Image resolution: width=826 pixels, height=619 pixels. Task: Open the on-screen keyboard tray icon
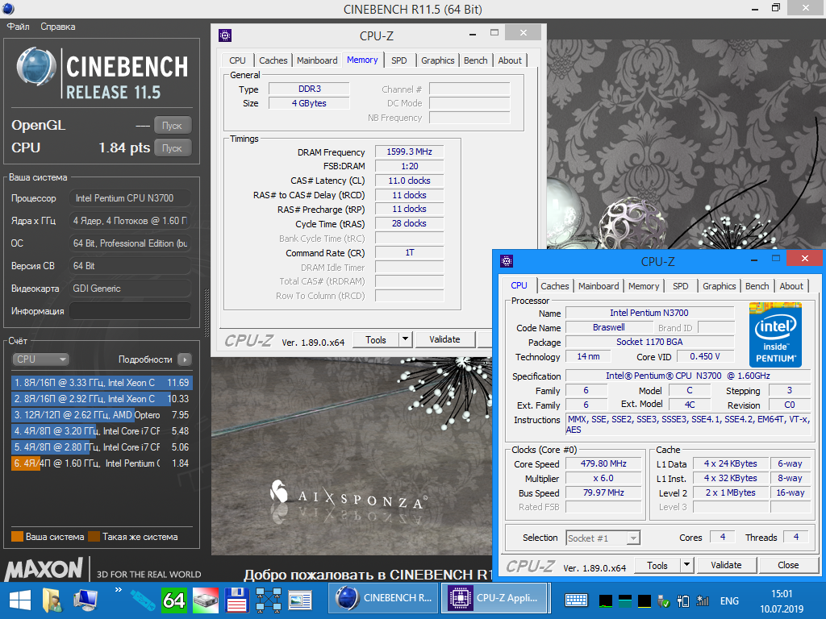tap(576, 600)
